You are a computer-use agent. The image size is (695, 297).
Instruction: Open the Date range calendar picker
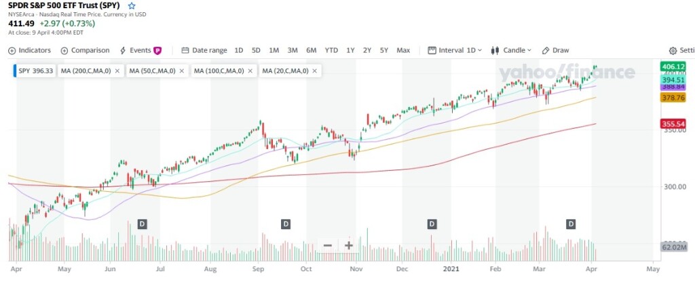pyautogui.click(x=204, y=50)
